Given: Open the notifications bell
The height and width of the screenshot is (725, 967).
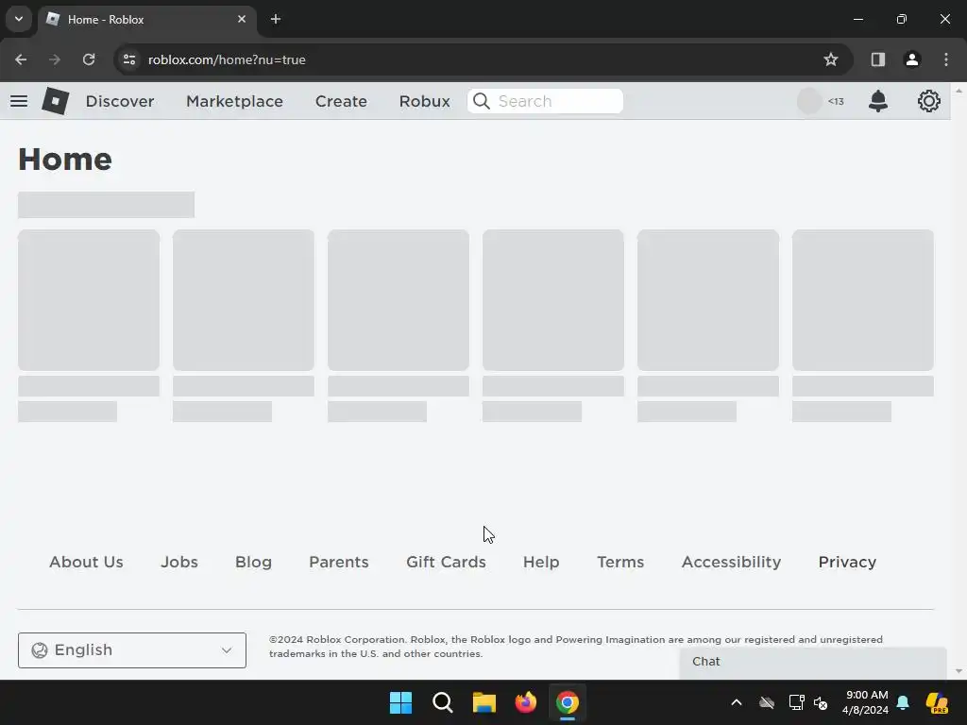Looking at the screenshot, I should click(877, 101).
